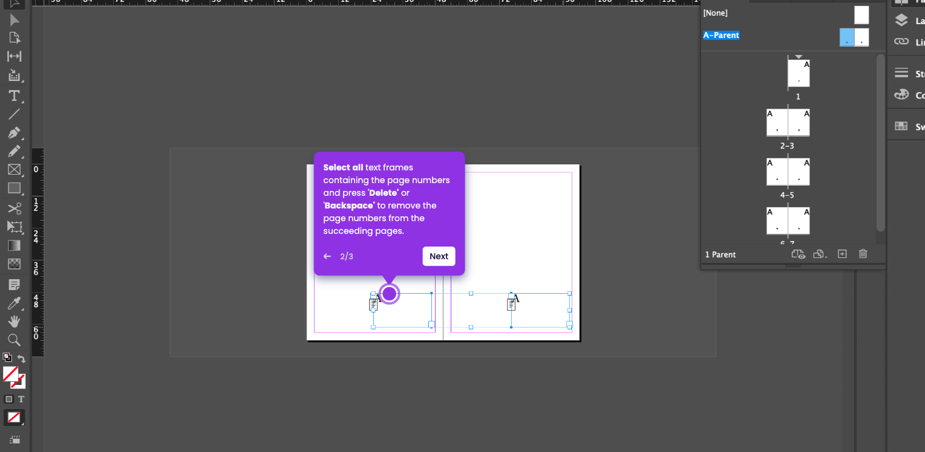Select the Eyedropper tool

point(14,303)
